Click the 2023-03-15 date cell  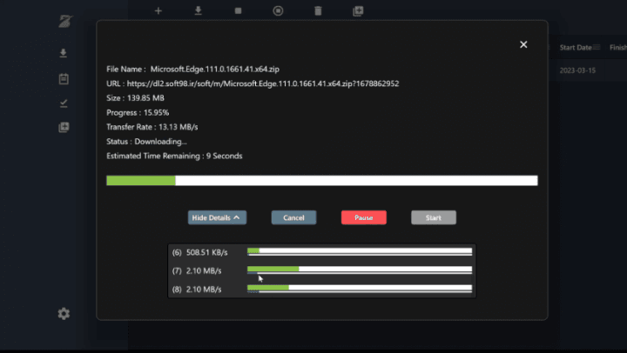577,70
